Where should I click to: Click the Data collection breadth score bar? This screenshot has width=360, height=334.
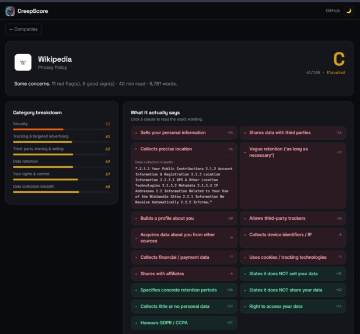pyautogui.click(x=61, y=192)
